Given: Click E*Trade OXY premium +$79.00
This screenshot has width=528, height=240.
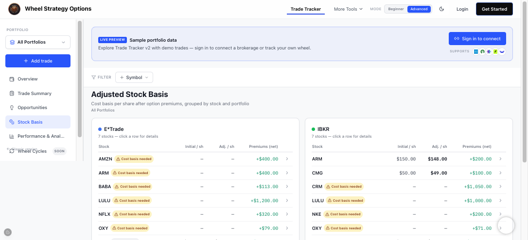Looking at the screenshot, I should point(268,228).
